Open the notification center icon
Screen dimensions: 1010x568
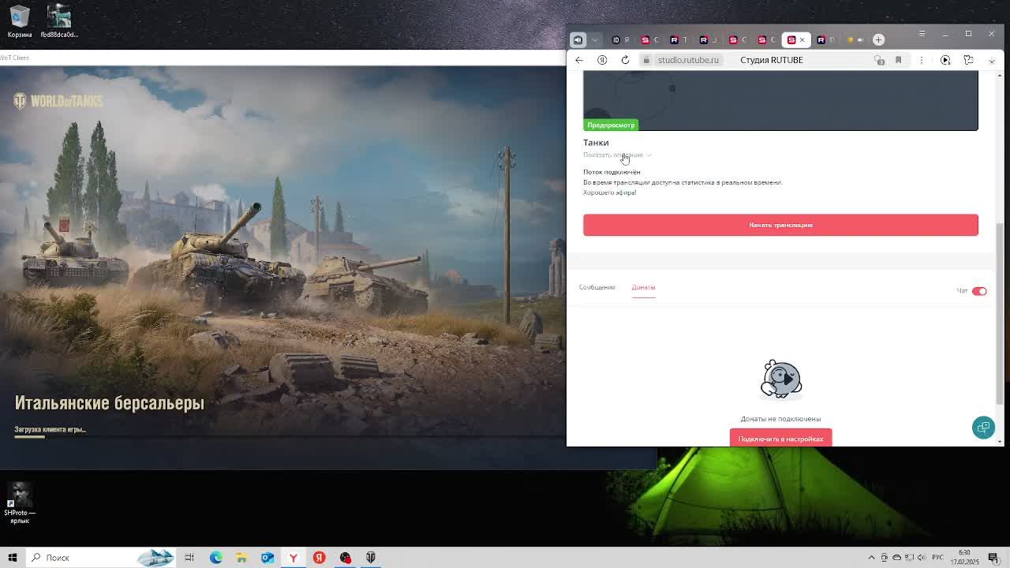(993, 558)
